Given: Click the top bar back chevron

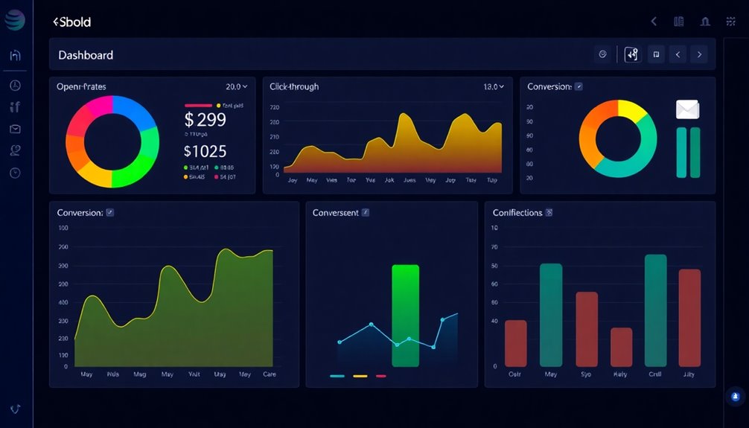Looking at the screenshot, I should tap(654, 22).
